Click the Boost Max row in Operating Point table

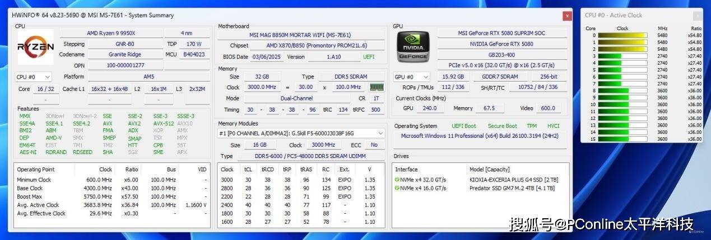(112, 196)
